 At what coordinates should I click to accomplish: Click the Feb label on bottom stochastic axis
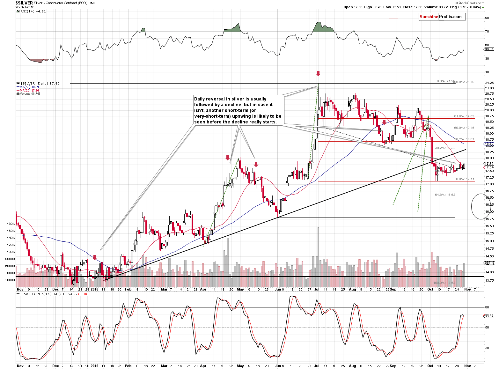point(128,366)
